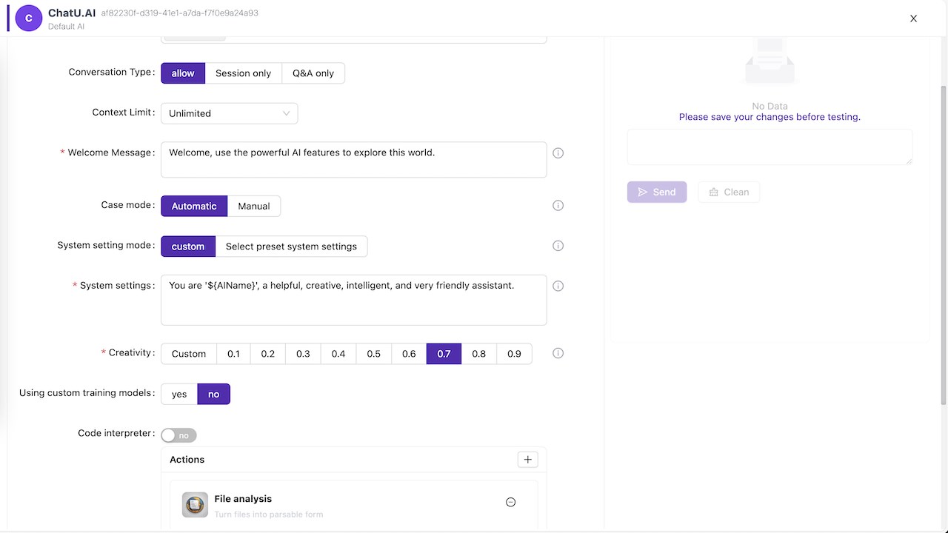Screen dimensions: 948x533
Task: Select Manual case mode
Action: click(x=254, y=206)
